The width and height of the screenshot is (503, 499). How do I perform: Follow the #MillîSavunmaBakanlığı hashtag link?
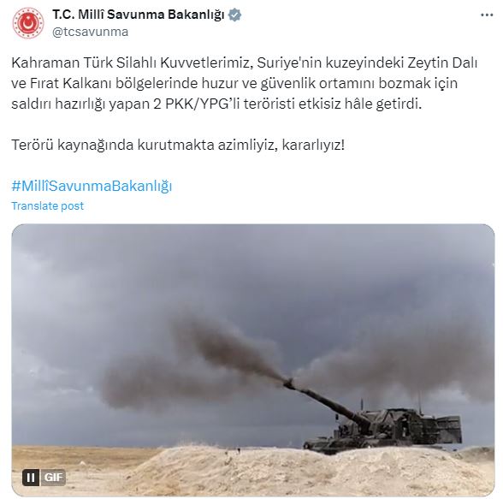[92, 186]
